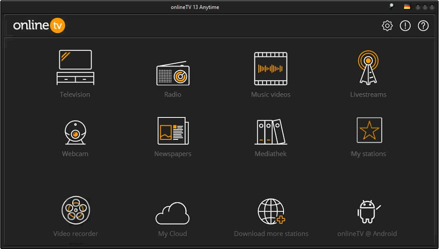Open My Cloud
The height and width of the screenshot is (249, 439).
pyautogui.click(x=172, y=213)
